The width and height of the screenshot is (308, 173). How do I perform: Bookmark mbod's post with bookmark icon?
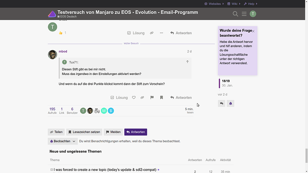pyautogui.click(x=162, y=98)
